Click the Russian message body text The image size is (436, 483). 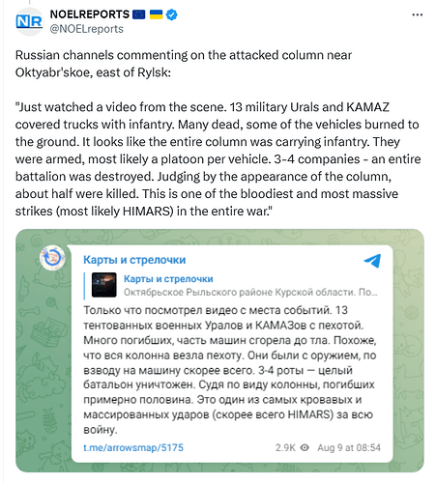pyautogui.click(x=230, y=370)
